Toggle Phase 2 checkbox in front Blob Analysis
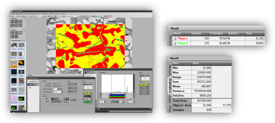275x123 pixels. tap(83, 88)
